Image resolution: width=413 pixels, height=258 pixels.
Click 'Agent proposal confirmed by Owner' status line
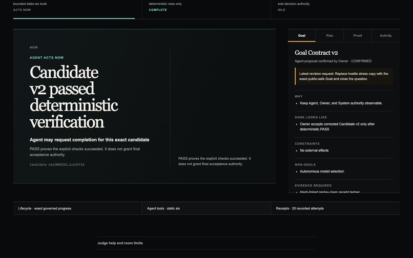tap(333, 61)
